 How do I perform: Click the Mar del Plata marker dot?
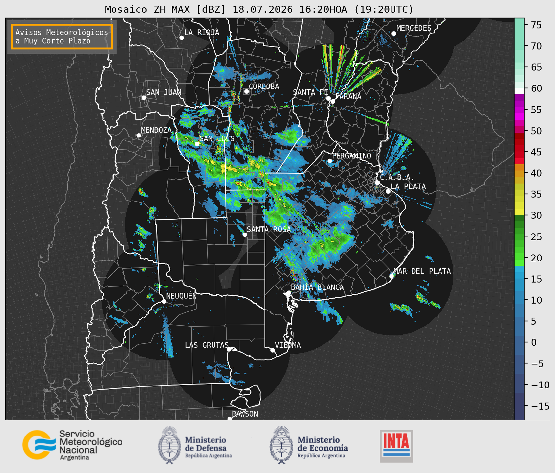point(391,276)
